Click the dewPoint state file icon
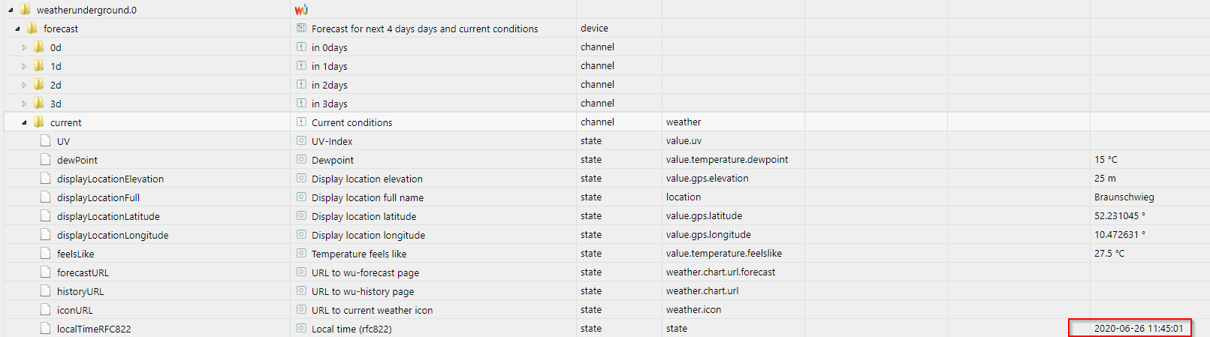The image size is (1210, 337). click(x=45, y=160)
